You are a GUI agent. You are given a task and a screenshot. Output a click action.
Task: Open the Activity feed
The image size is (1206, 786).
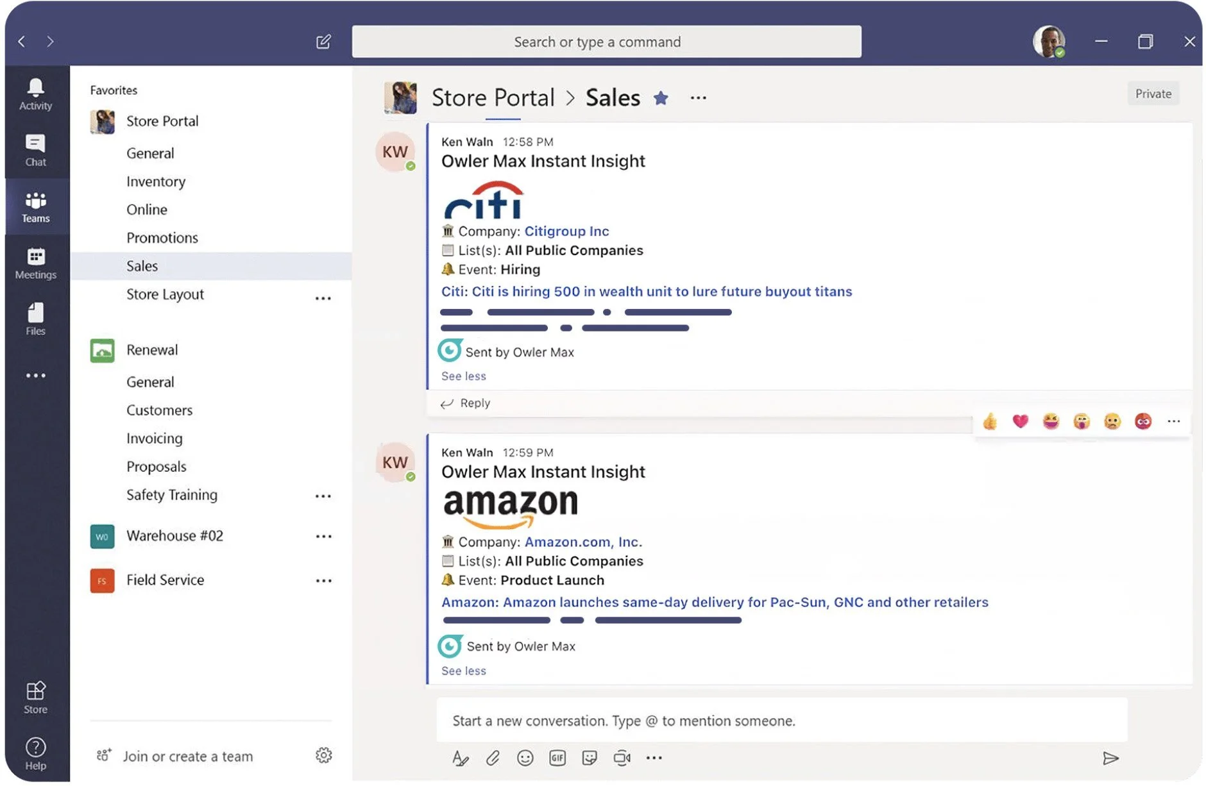coord(35,94)
